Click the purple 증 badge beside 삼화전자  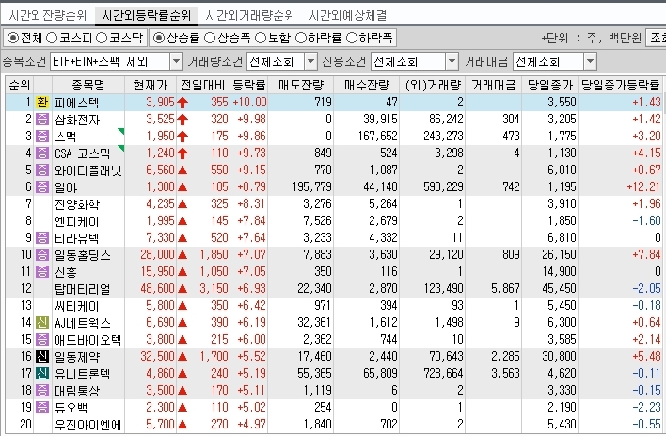pos(42,119)
